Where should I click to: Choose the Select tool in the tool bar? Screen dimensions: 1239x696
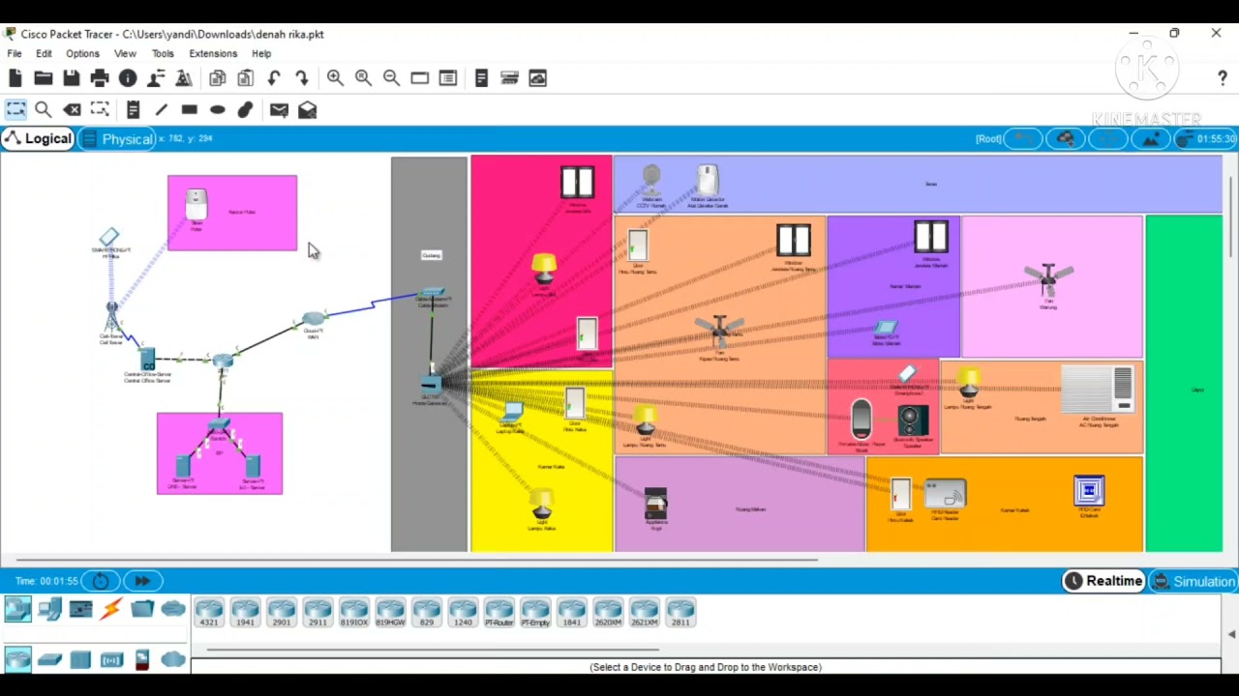pos(15,110)
